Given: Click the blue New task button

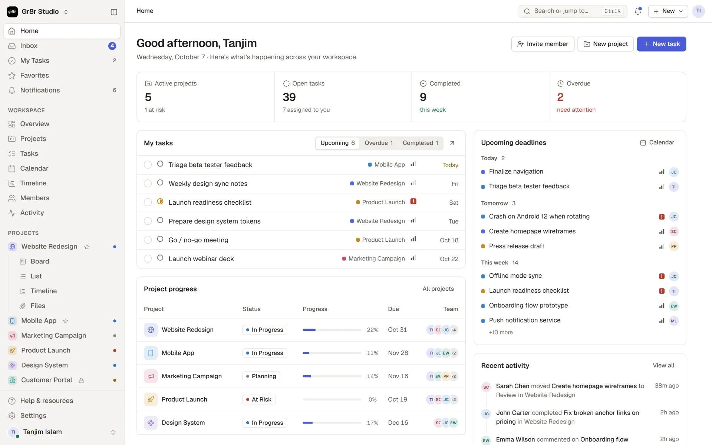Looking at the screenshot, I should tap(661, 44).
